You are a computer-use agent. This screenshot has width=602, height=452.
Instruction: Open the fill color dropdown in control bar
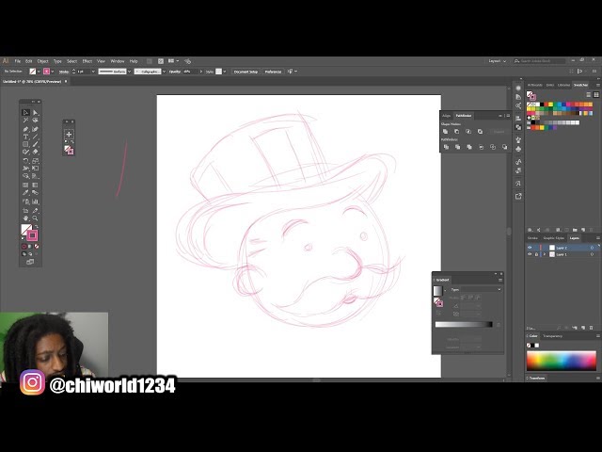[39, 72]
